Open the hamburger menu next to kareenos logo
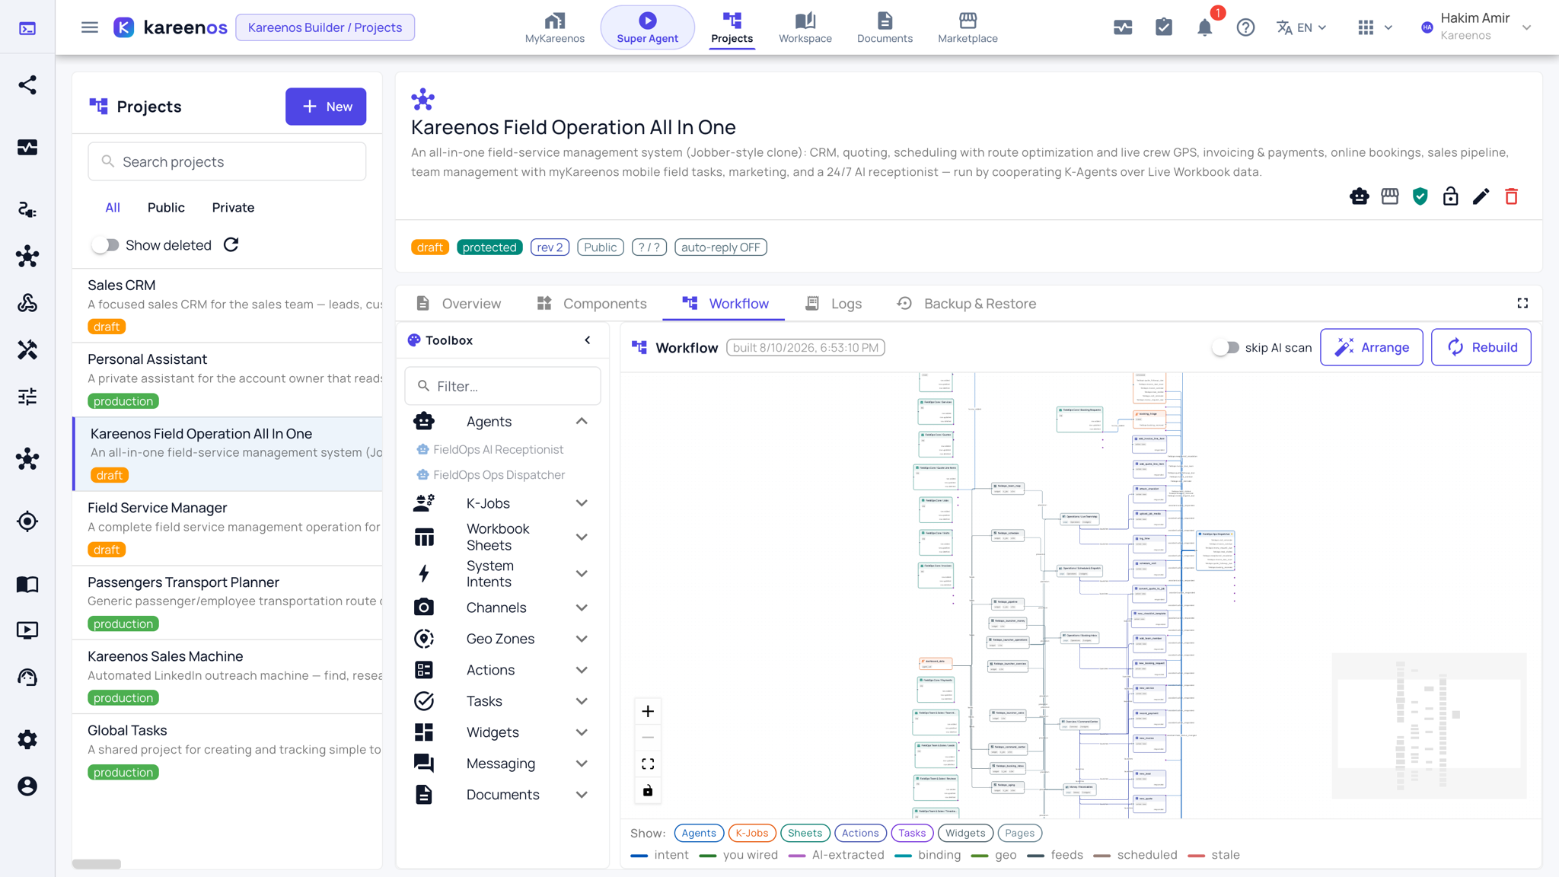Viewport: 1559px width, 877px height. coord(90,27)
